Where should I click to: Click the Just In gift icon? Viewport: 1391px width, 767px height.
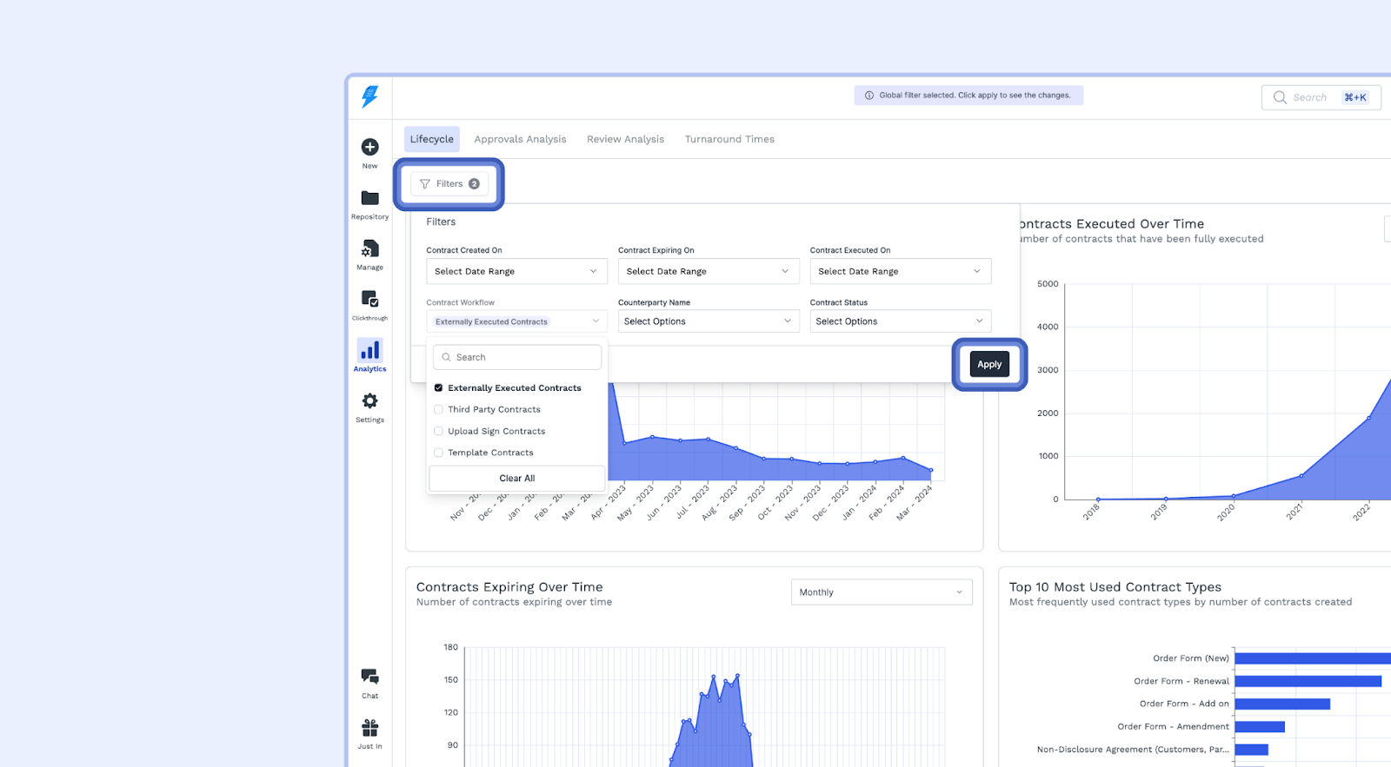pos(369,728)
